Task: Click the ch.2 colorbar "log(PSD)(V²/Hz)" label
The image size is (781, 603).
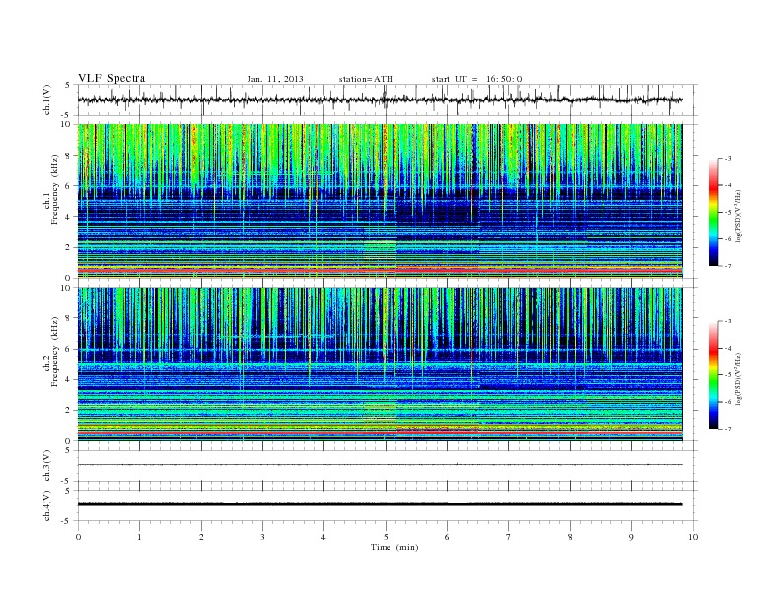Action: click(x=740, y=378)
